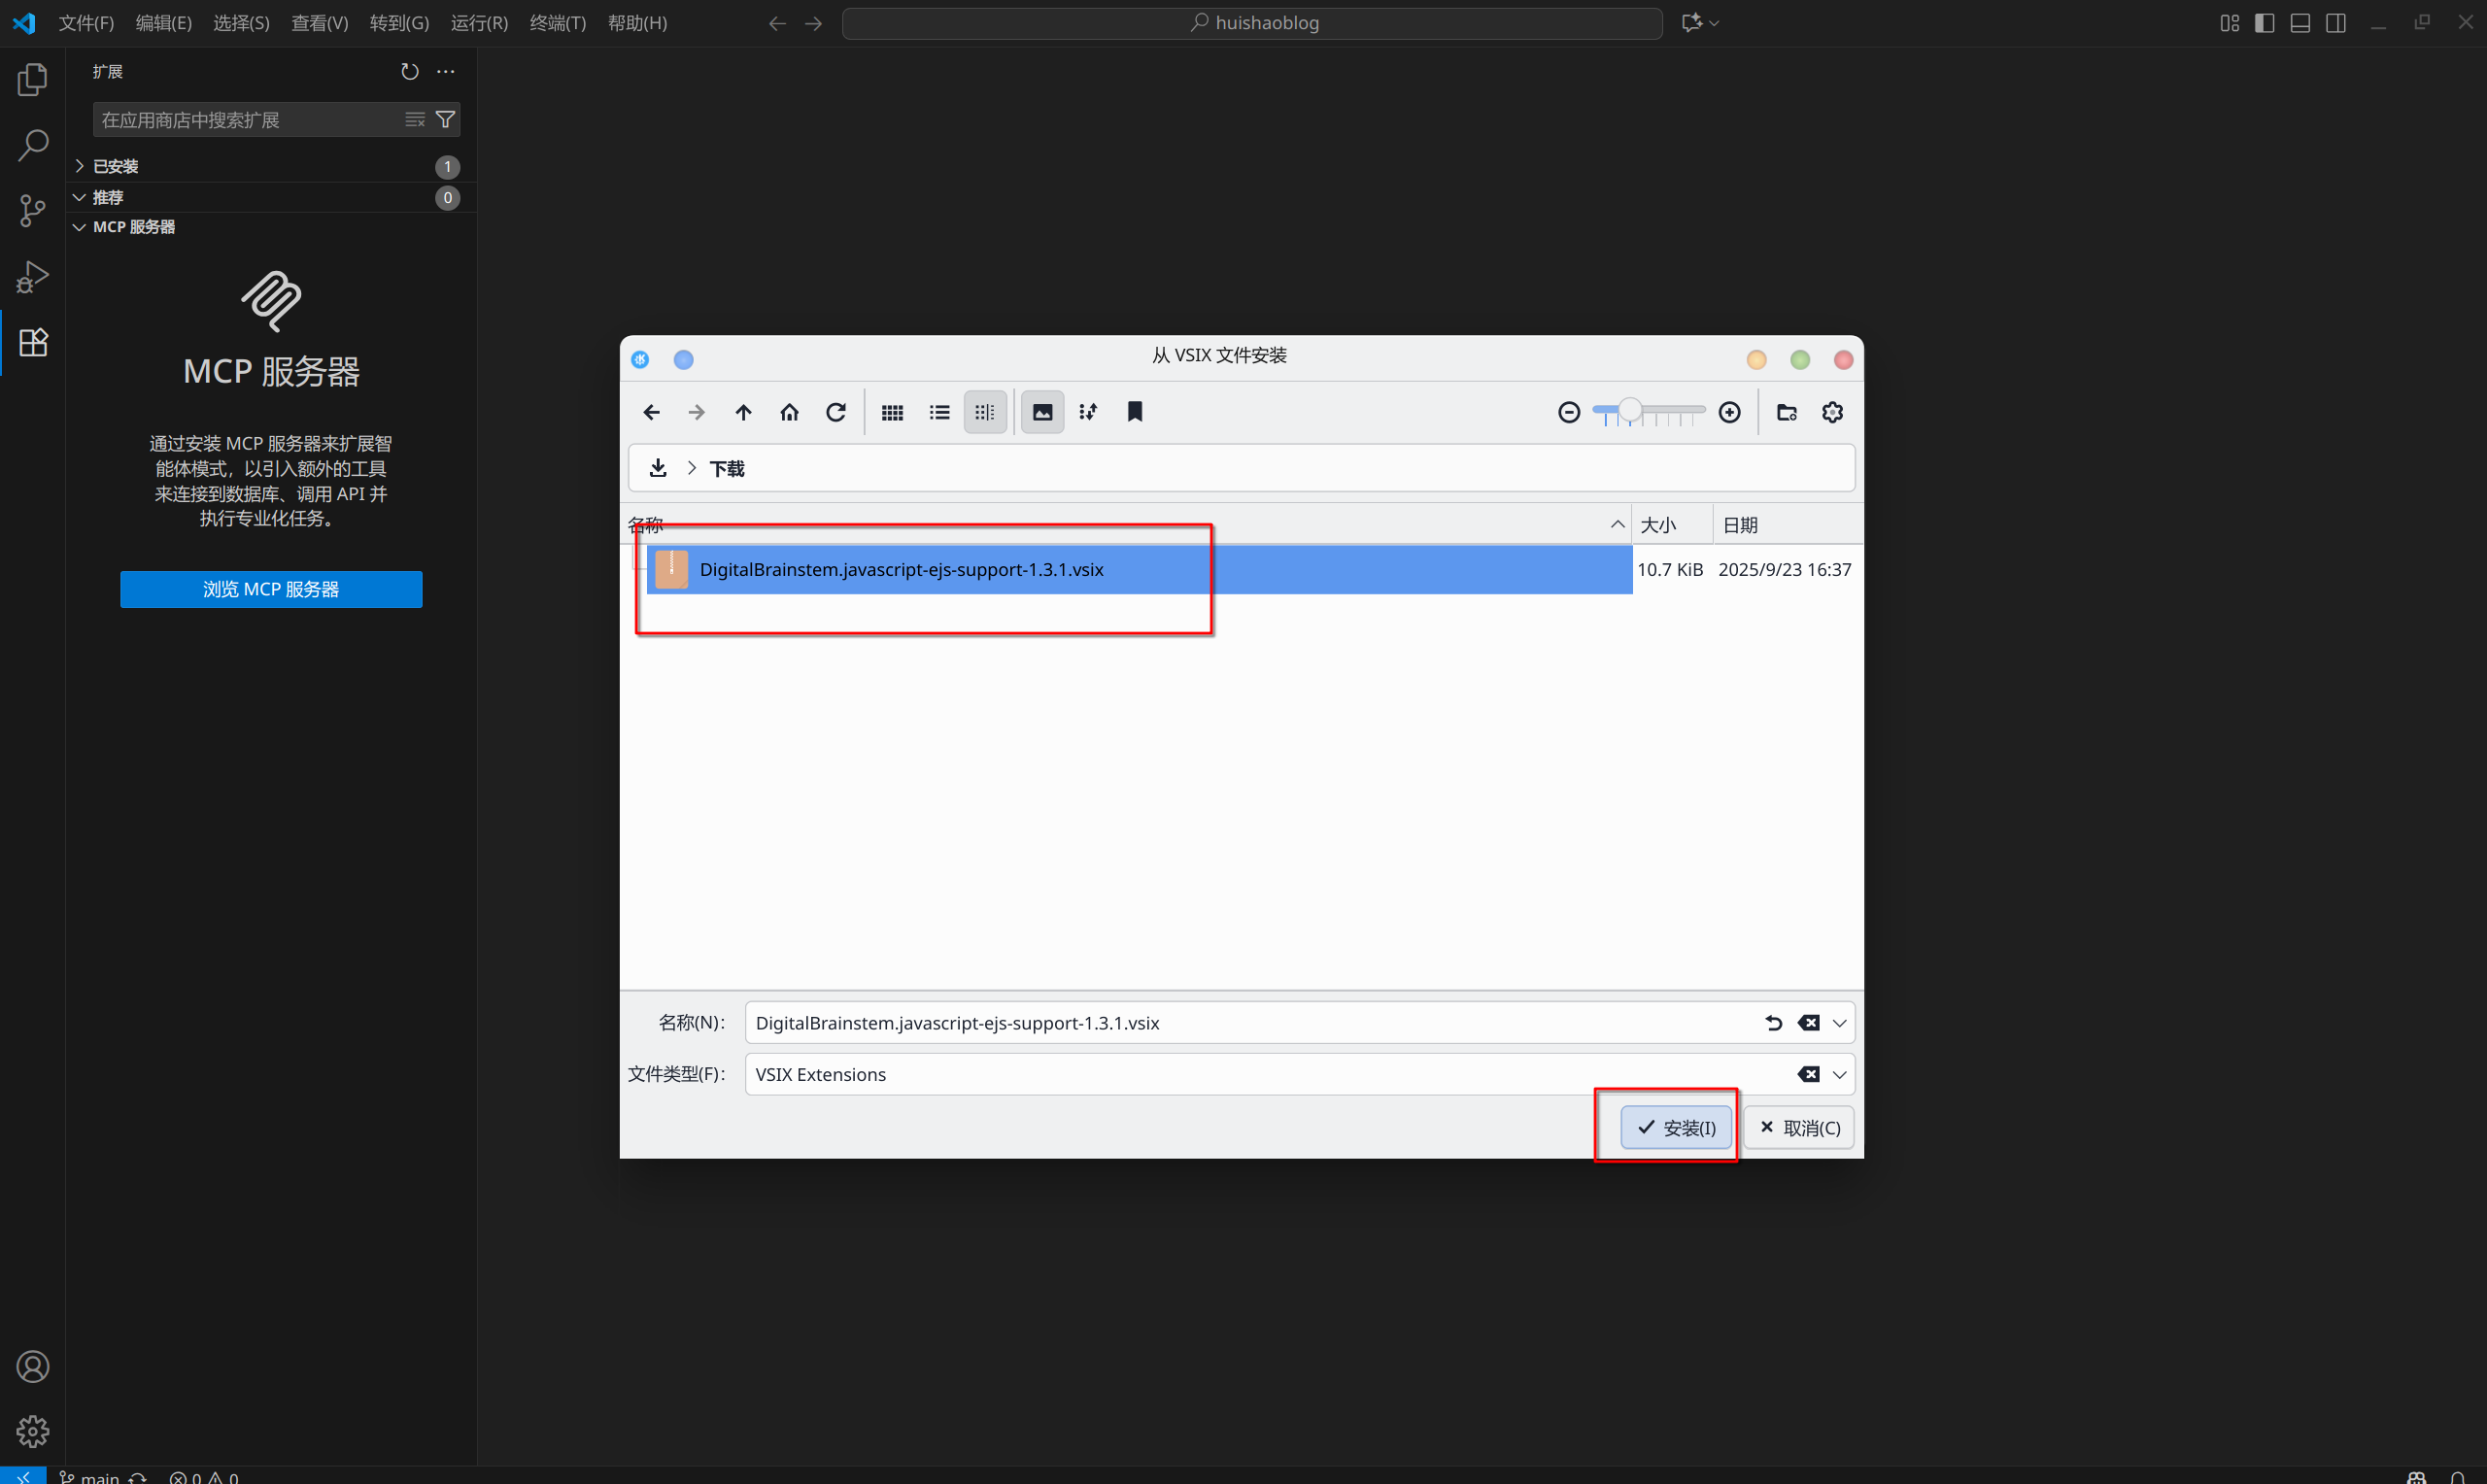Image resolution: width=2487 pixels, height=1484 pixels.
Task: Open the 终端(T) menu
Action: pos(557,23)
